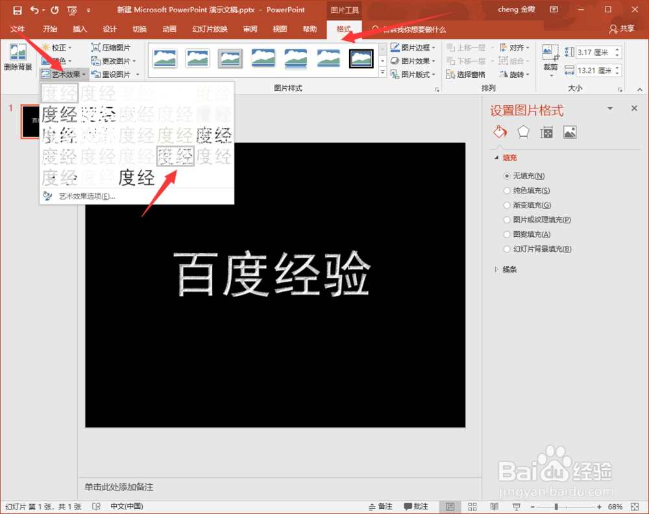
Task: Select the Picture icon in format pane
Action: 570,132
